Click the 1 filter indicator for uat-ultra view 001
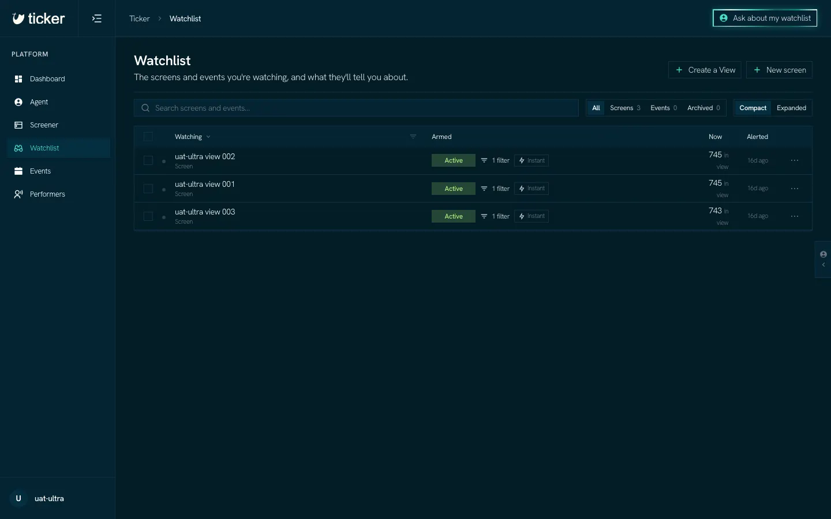This screenshot has height=519, width=831. (x=495, y=189)
